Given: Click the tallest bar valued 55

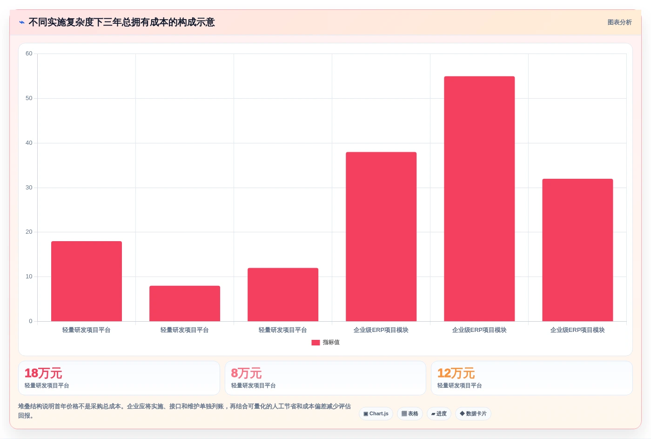Looking at the screenshot, I should [x=479, y=199].
